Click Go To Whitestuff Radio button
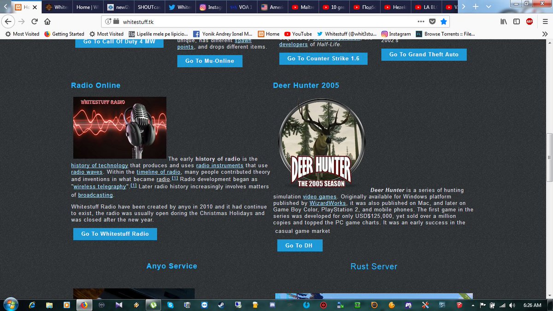Image resolution: width=553 pixels, height=311 pixels. pos(115,234)
